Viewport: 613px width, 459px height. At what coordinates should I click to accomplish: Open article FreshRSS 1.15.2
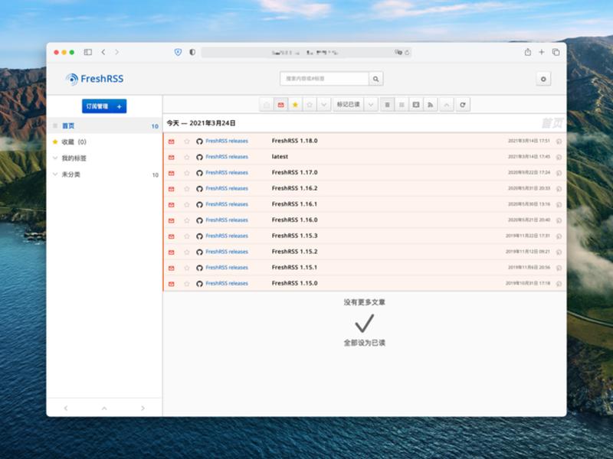pos(294,252)
